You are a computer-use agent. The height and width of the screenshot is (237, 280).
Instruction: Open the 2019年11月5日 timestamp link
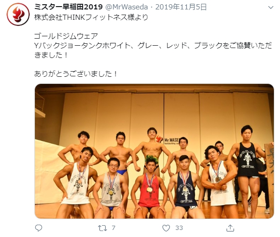coord(181,7)
